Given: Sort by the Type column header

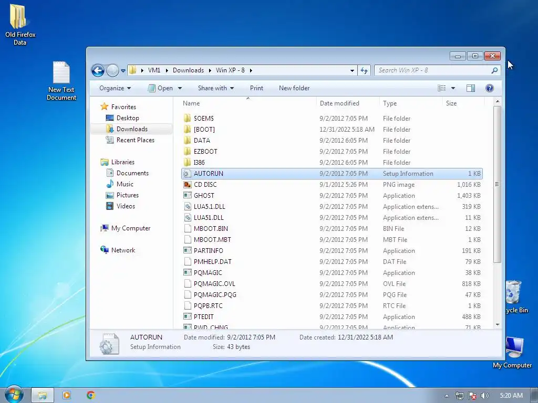Looking at the screenshot, I should tap(390, 103).
